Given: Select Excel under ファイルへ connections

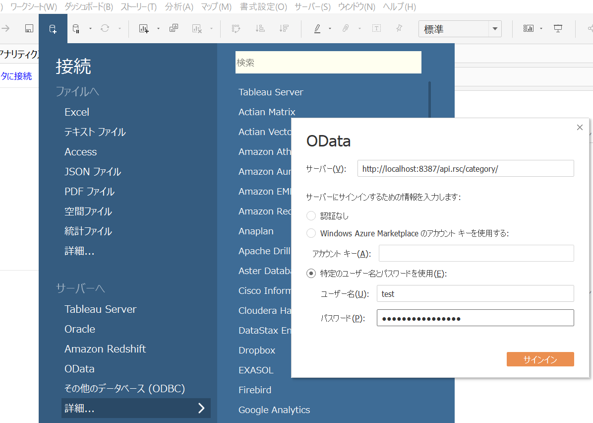Looking at the screenshot, I should pyautogui.click(x=77, y=112).
